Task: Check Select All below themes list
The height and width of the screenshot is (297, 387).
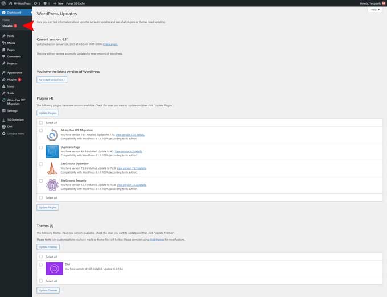Action: click(41, 280)
